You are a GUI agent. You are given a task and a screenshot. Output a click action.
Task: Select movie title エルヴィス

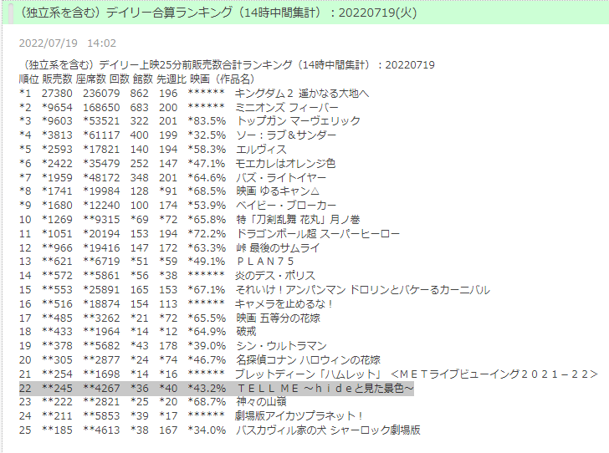(261, 150)
